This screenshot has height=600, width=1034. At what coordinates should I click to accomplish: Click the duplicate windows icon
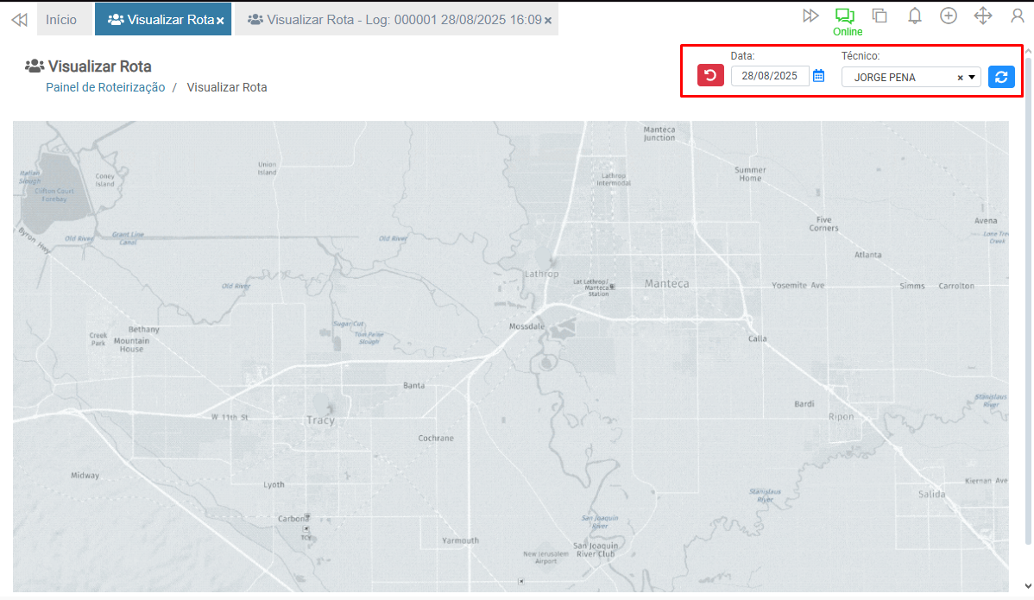click(x=880, y=16)
